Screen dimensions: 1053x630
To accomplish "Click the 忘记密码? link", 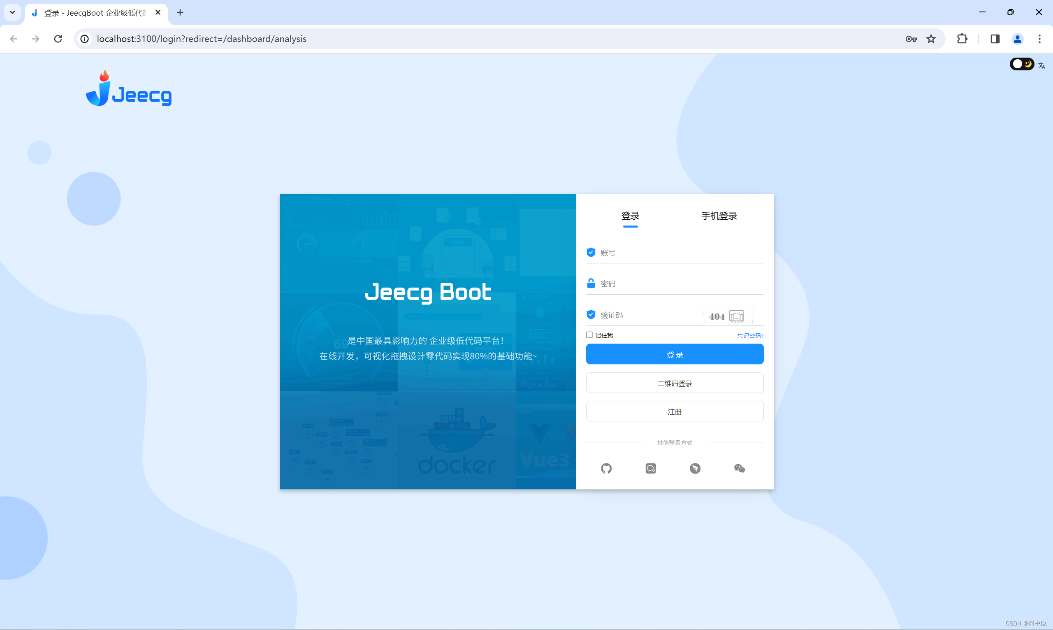I will (750, 335).
